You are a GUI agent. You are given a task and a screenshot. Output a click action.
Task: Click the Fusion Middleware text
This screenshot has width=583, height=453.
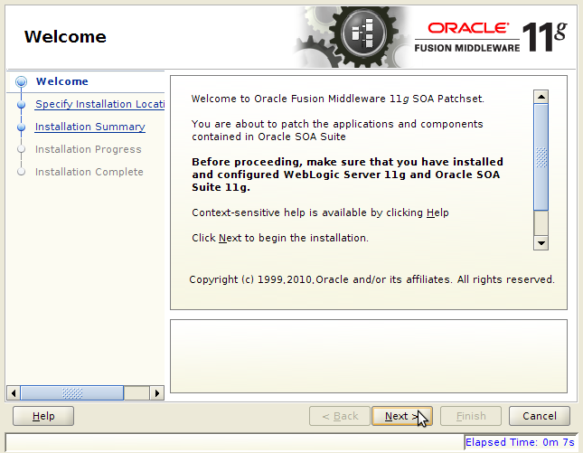467,48
